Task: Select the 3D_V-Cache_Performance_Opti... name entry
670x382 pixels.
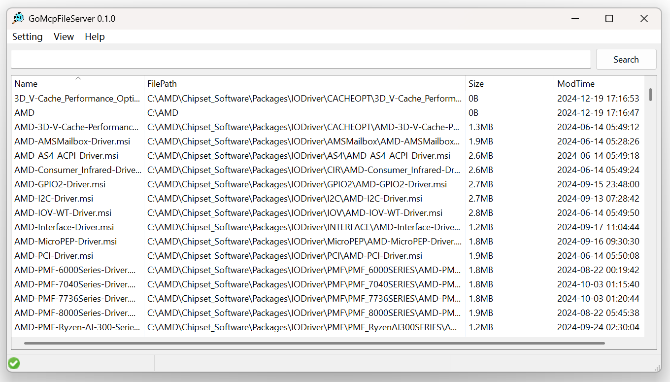Action: point(77,99)
